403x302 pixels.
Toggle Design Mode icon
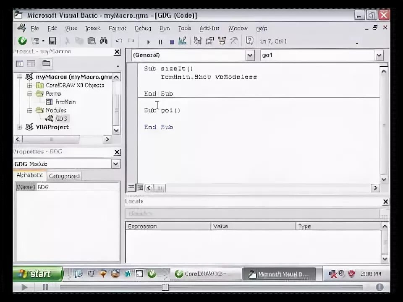pyautogui.click(x=183, y=41)
